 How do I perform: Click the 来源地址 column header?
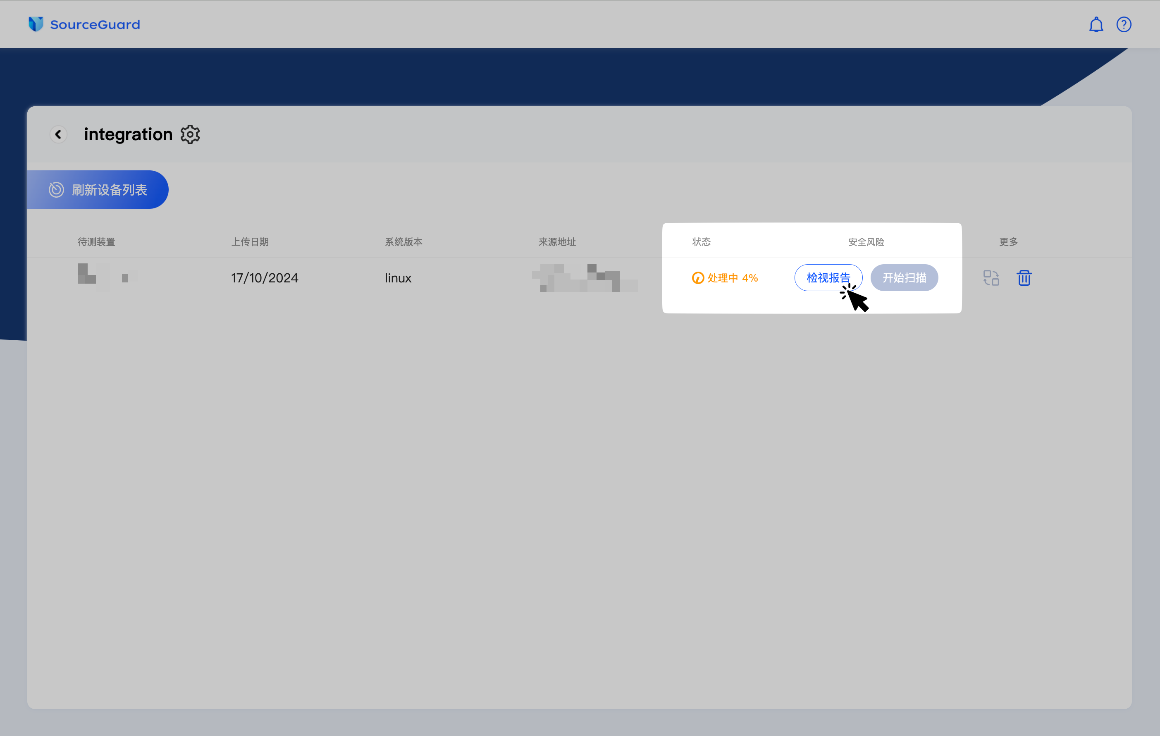coord(557,242)
